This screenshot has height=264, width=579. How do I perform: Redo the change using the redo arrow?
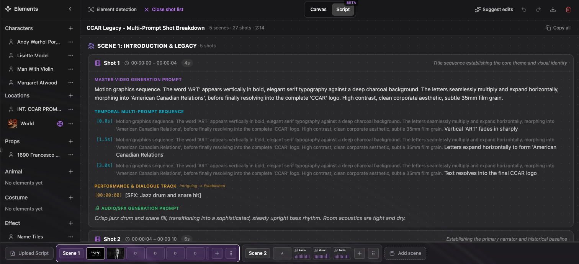[538, 9]
